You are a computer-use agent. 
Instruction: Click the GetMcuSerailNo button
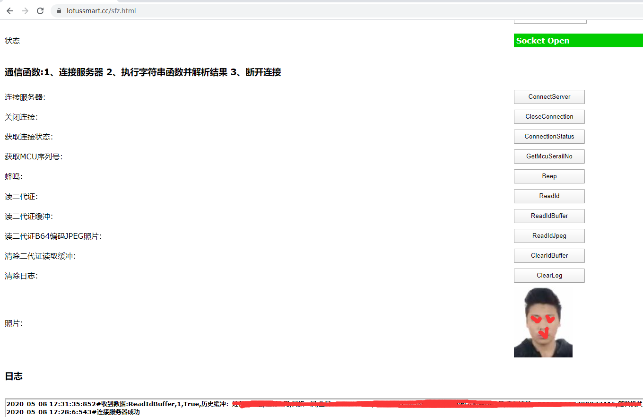click(549, 156)
